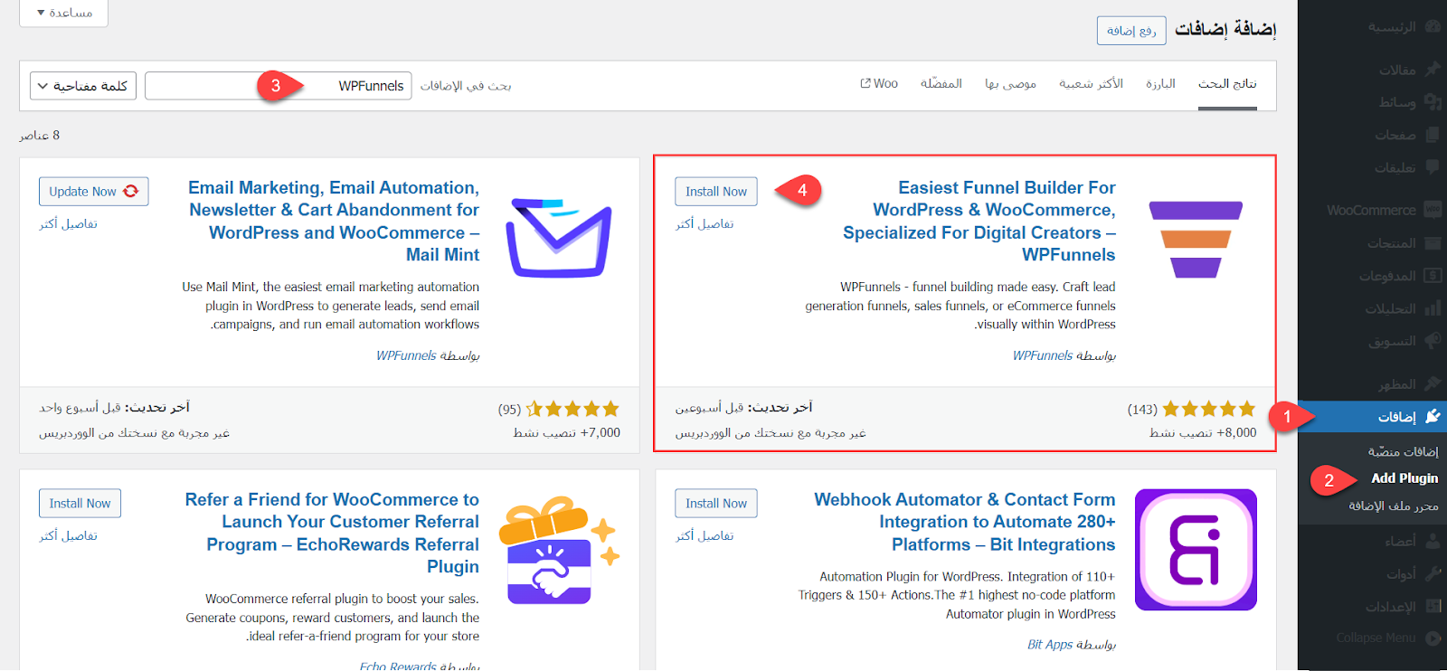
Task: Switch to the الأكثر شعبية tab
Action: (x=1091, y=83)
